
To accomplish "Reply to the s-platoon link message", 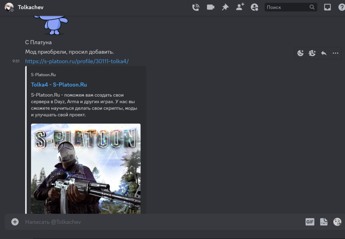I will click(324, 53).
